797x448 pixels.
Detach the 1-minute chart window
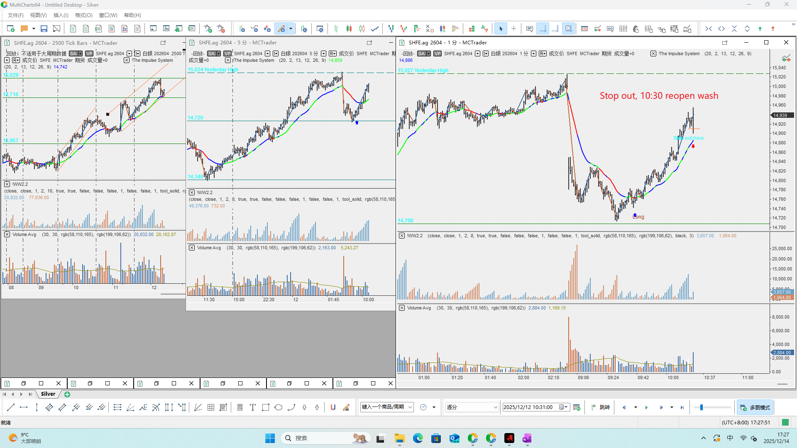click(x=725, y=43)
